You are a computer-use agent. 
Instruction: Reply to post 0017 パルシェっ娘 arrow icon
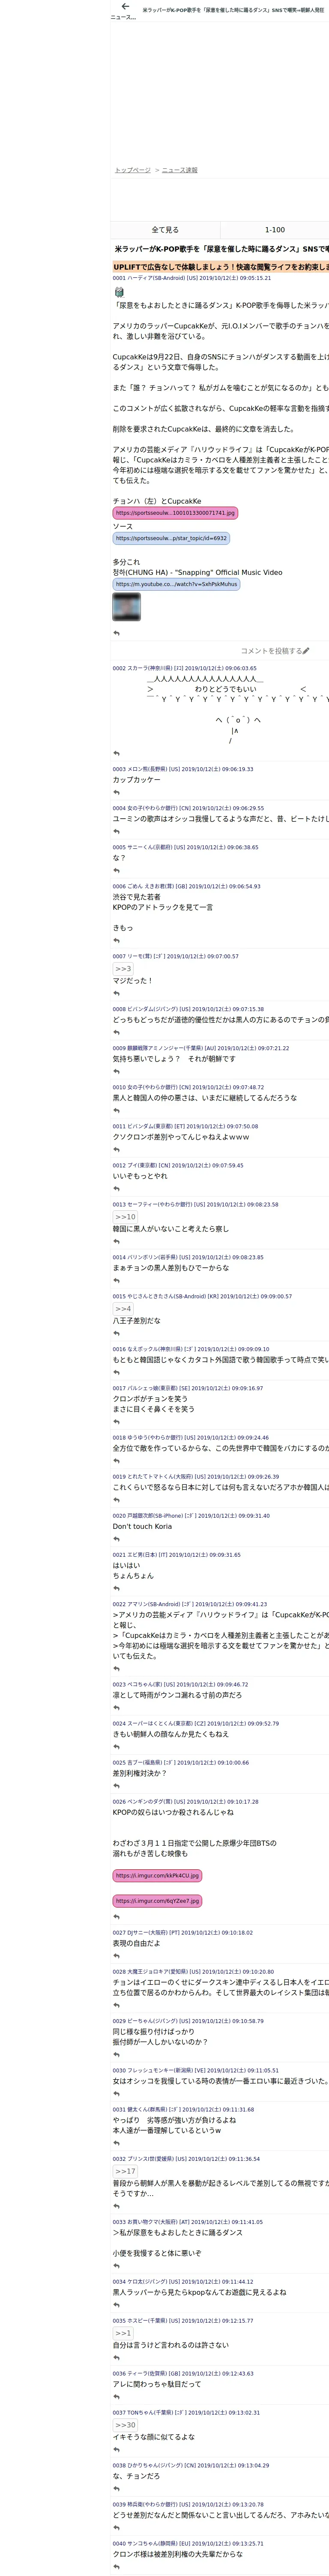click(x=117, y=1423)
